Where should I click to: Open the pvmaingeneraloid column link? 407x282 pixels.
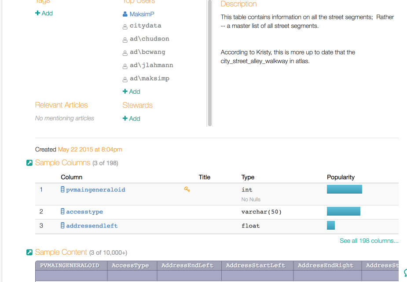point(95,190)
